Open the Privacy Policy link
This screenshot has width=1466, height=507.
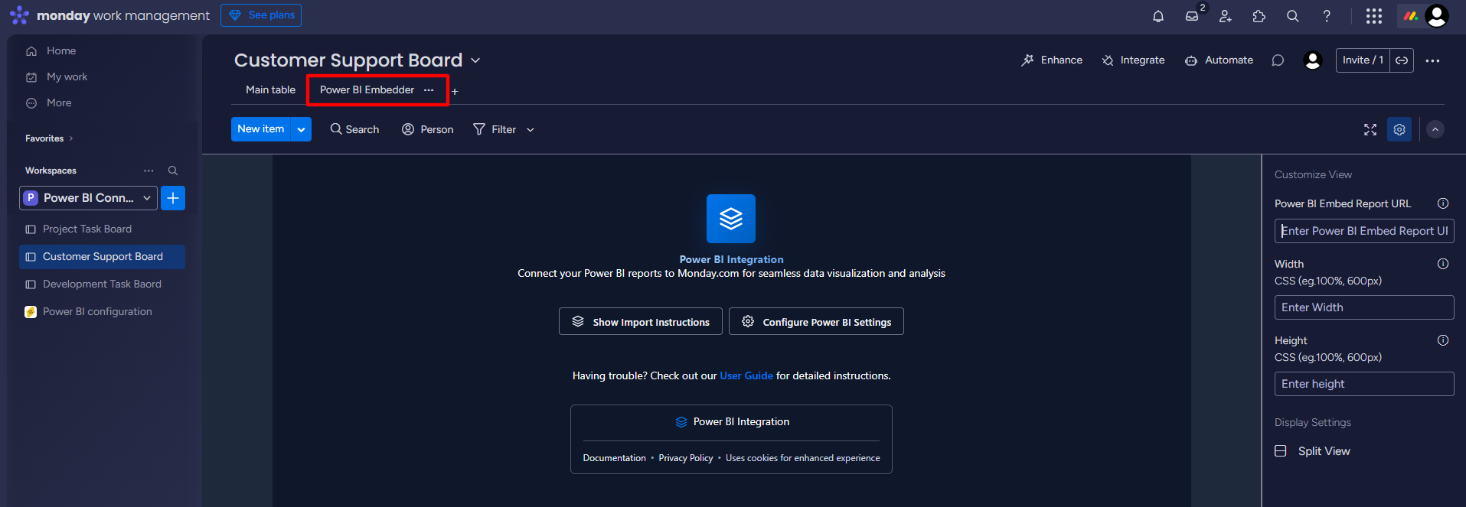pyautogui.click(x=685, y=458)
